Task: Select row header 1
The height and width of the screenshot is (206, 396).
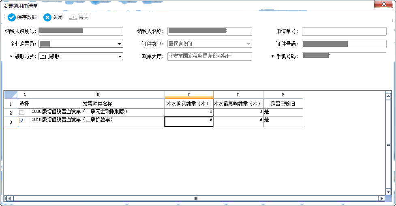Action: tap(11, 104)
